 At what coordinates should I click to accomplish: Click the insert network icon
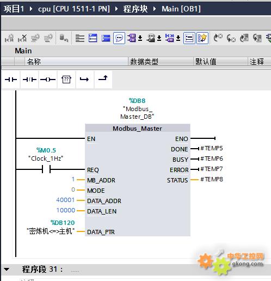click(x=9, y=38)
